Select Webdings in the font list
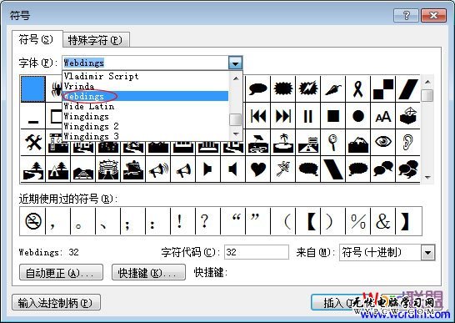This screenshot has height=323, width=455. (x=145, y=96)
